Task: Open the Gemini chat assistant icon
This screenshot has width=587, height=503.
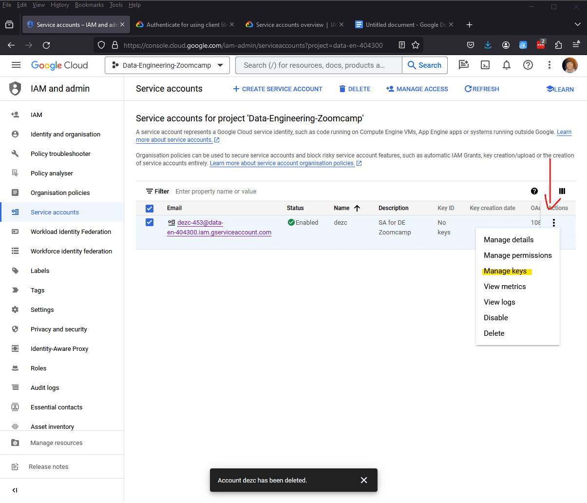Action: point(464,65)
